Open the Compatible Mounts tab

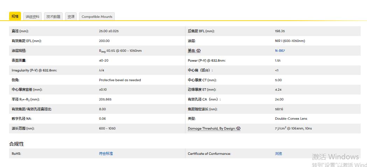[x=97, y=17]
